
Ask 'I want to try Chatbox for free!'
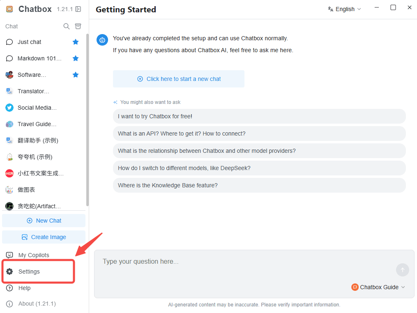(x=259, y=116)
